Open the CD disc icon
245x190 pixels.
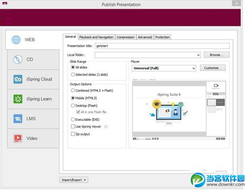[18, 59]
